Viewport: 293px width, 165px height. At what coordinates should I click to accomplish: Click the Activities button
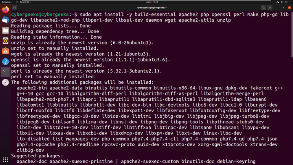pyautogui.click(x=6, y=2)
